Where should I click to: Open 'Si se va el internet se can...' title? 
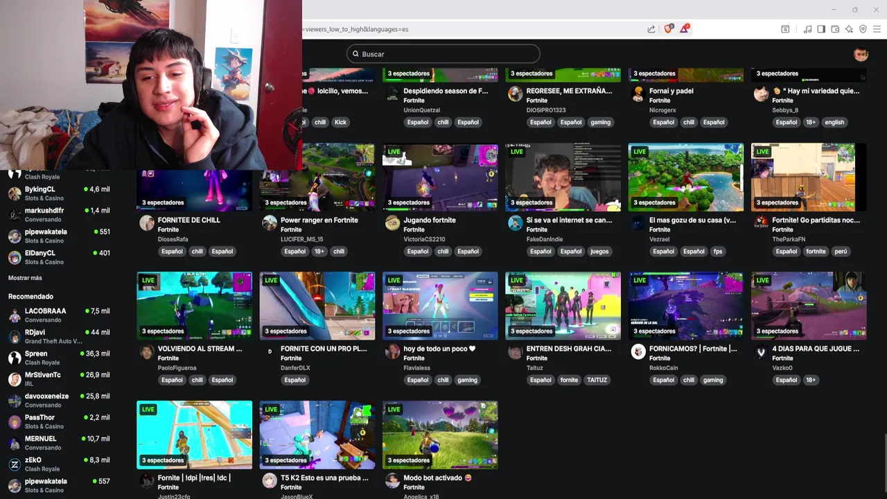[569, 220]
